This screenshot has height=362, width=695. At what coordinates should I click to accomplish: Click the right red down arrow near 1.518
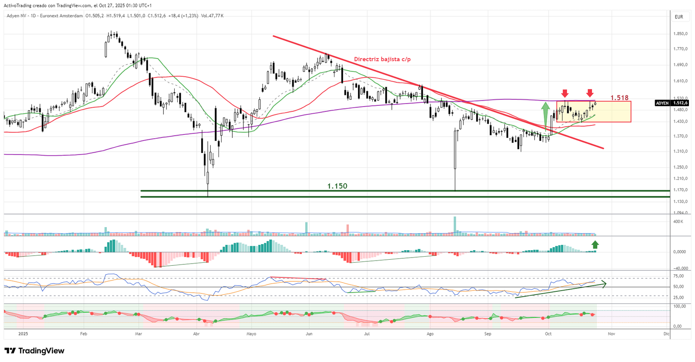(589, 93)
